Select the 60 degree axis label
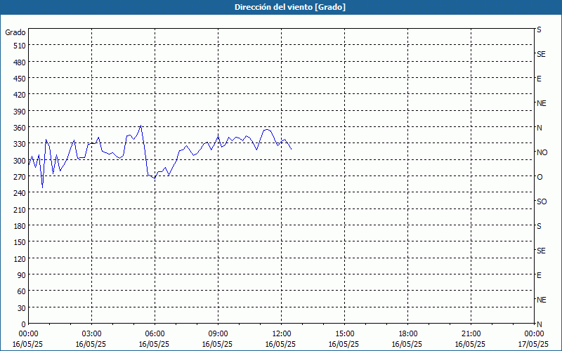 tap(22, 291)
